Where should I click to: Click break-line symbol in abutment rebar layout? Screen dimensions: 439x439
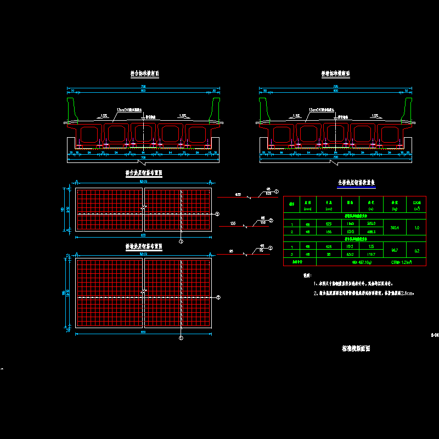coord(144,207)
